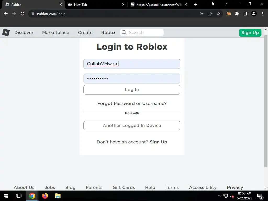
Task: Expand the tab search chevron
Action: (226, 4)
